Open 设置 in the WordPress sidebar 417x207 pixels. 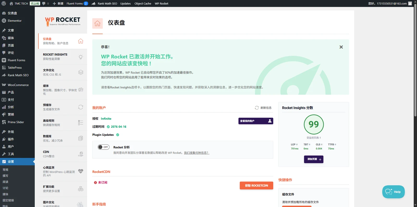tap(17, 162)
